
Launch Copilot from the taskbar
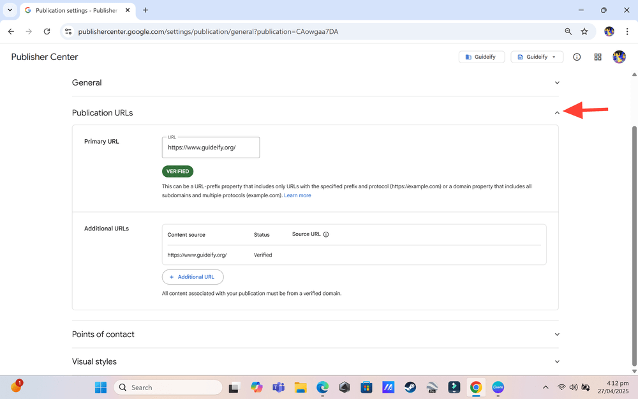coord(256,388)
